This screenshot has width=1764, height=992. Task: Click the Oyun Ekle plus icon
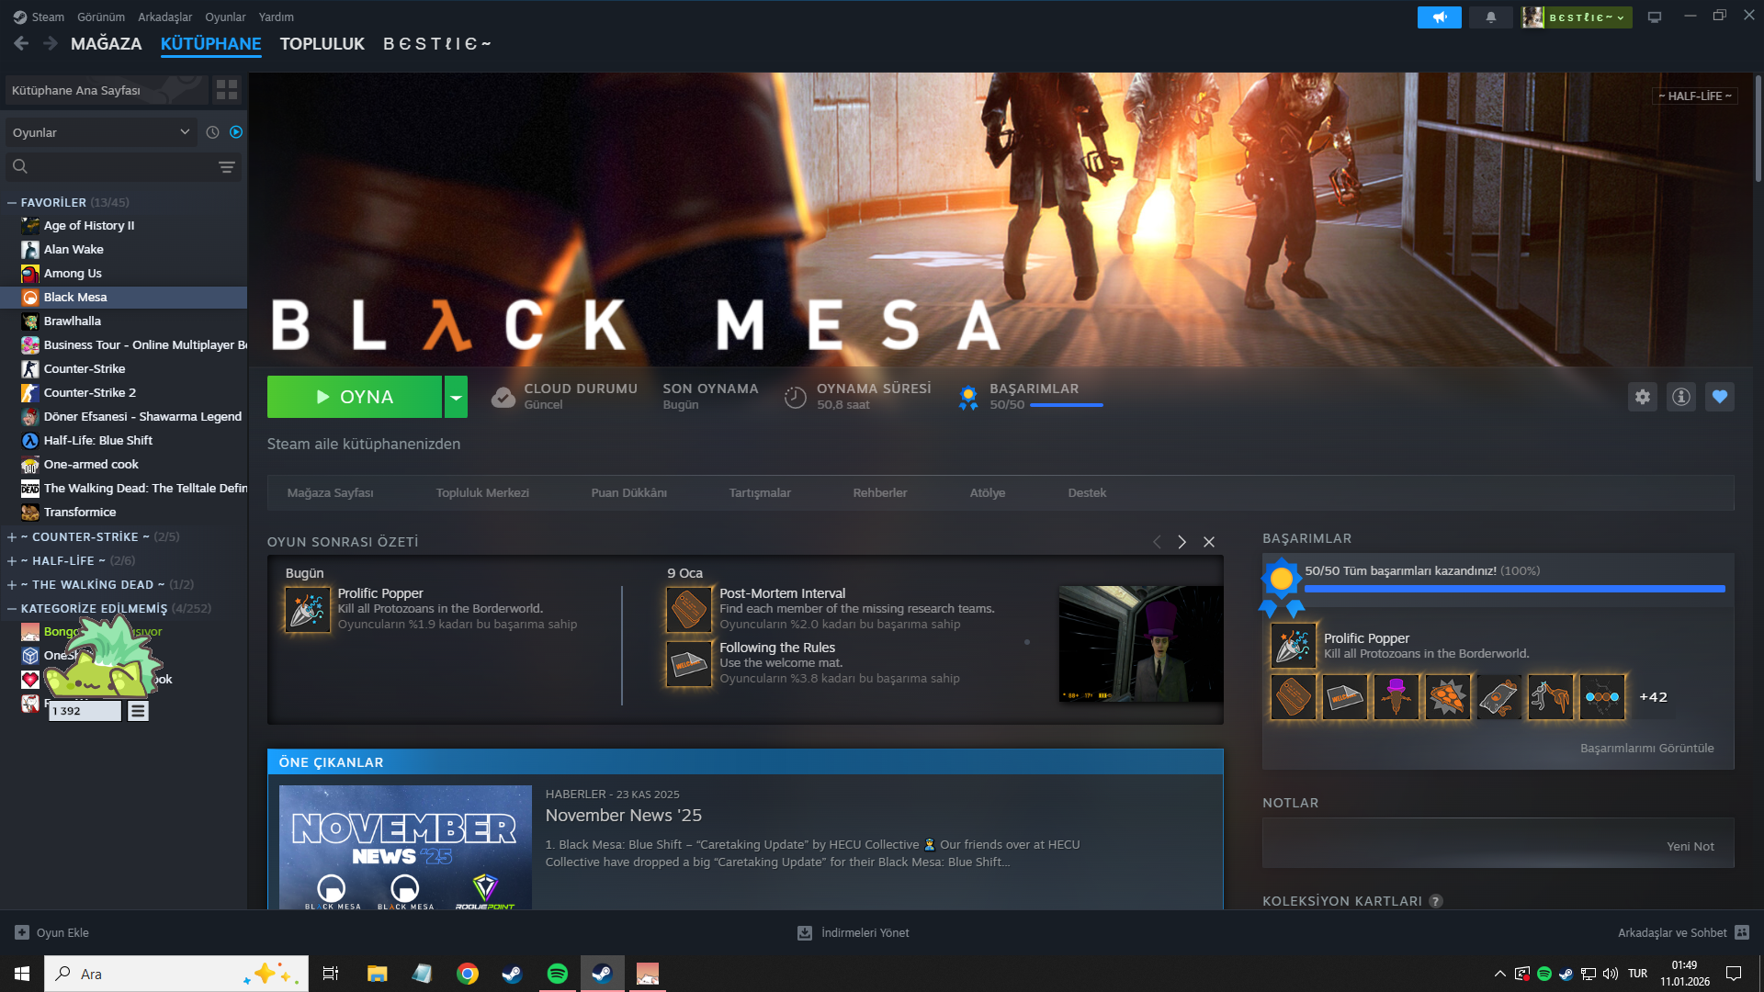tap(22, 932)
